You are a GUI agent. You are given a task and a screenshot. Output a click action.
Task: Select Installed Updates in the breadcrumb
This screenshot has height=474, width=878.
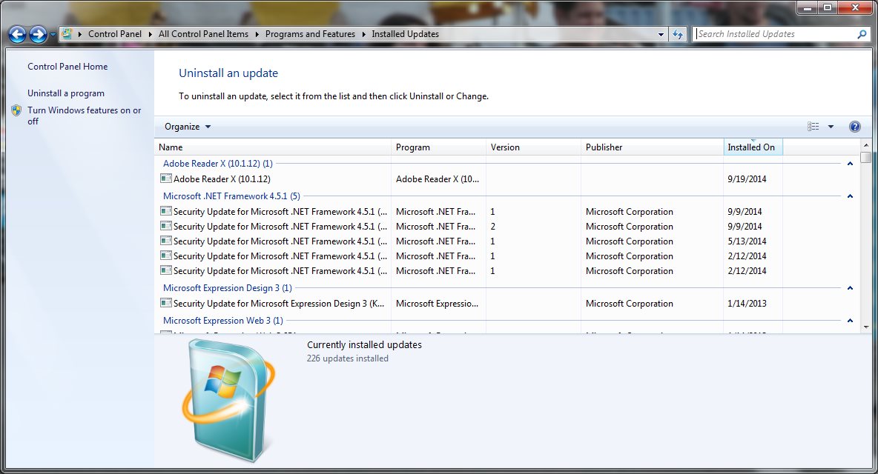click(x=406, y=34)
